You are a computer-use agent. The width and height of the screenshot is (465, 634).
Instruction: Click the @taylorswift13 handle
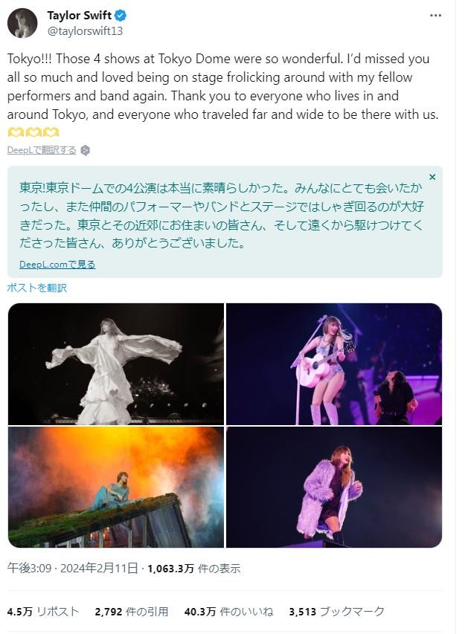85,31
